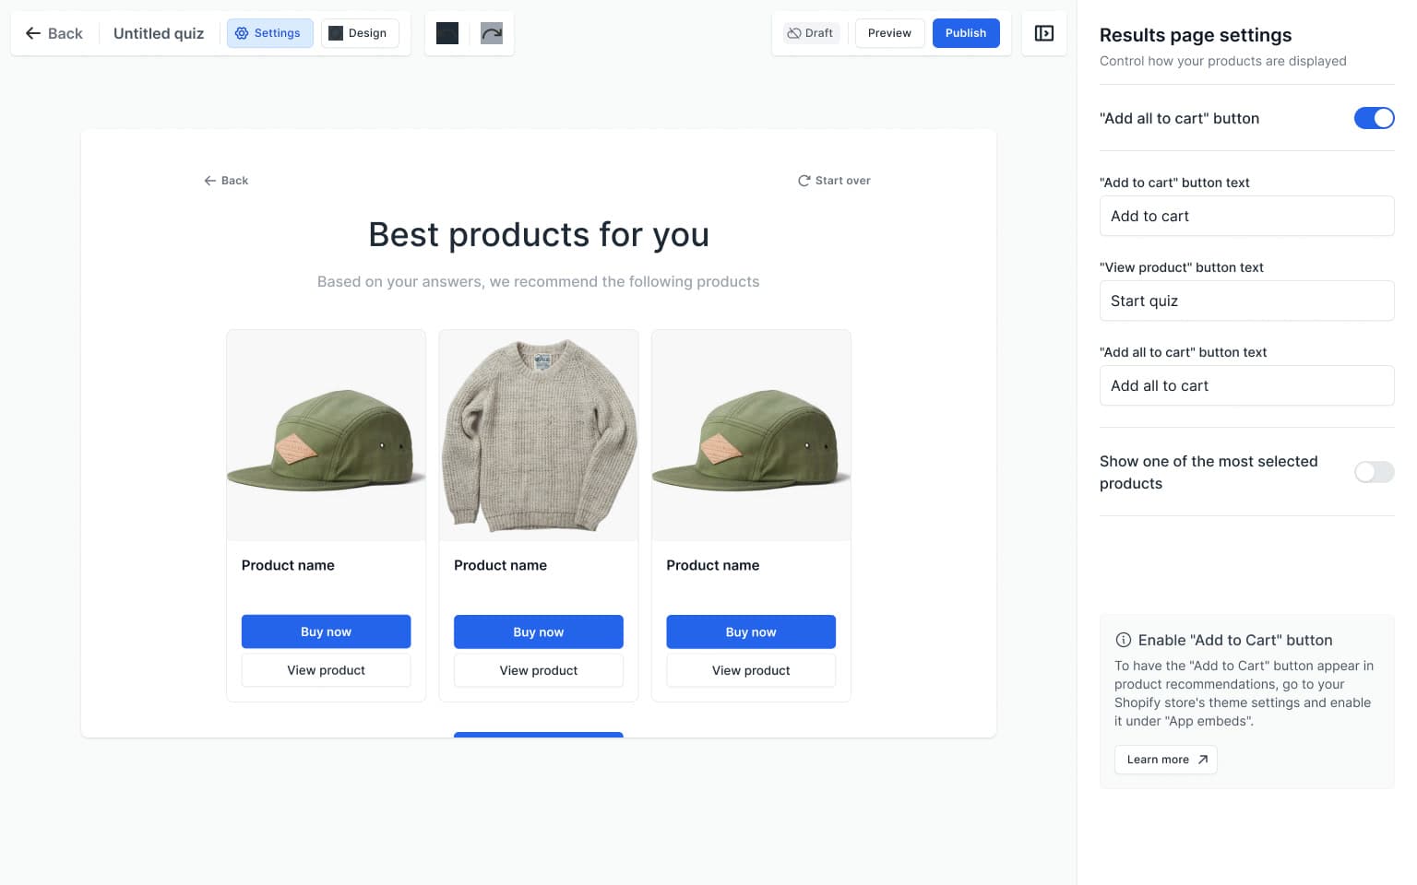Click the undo icon in toolbar
Screen dimensions: 1417x885
447,33
